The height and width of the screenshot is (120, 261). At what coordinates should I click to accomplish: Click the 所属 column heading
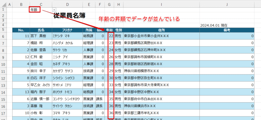coord(89,30)
